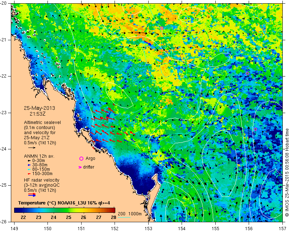Click the cyan 80-150m legend arrow
Screen dimensions: 290x232
click(29, 169)
